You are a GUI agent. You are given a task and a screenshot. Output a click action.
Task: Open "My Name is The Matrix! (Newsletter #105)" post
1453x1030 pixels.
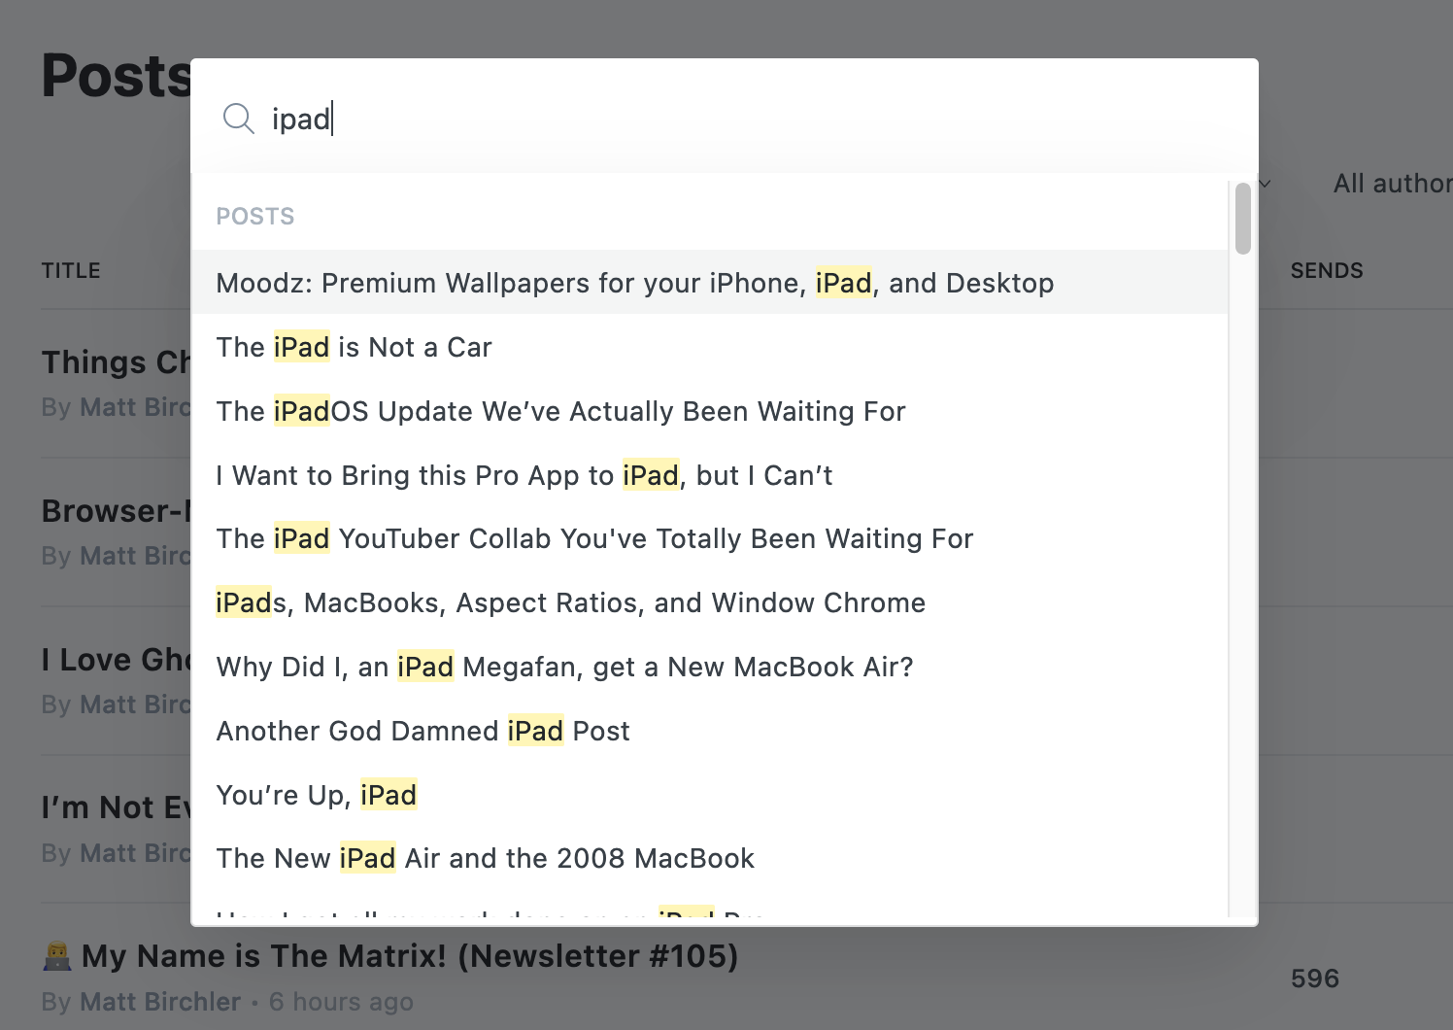(x=409, y=956)
